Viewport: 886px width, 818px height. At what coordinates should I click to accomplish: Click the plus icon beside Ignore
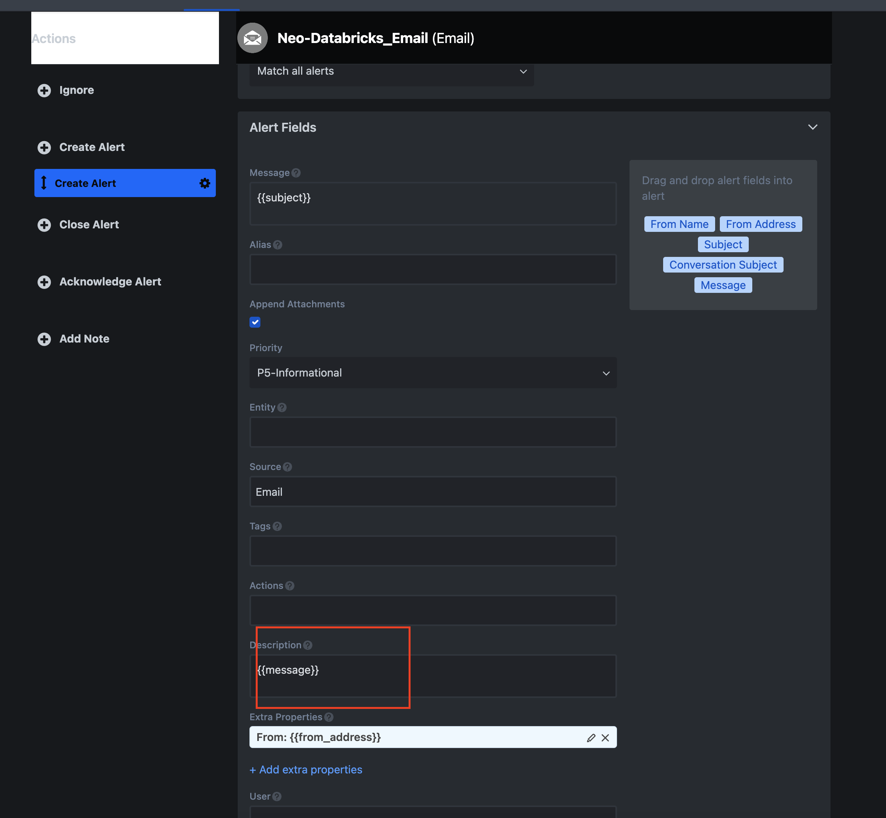(44, 90)
